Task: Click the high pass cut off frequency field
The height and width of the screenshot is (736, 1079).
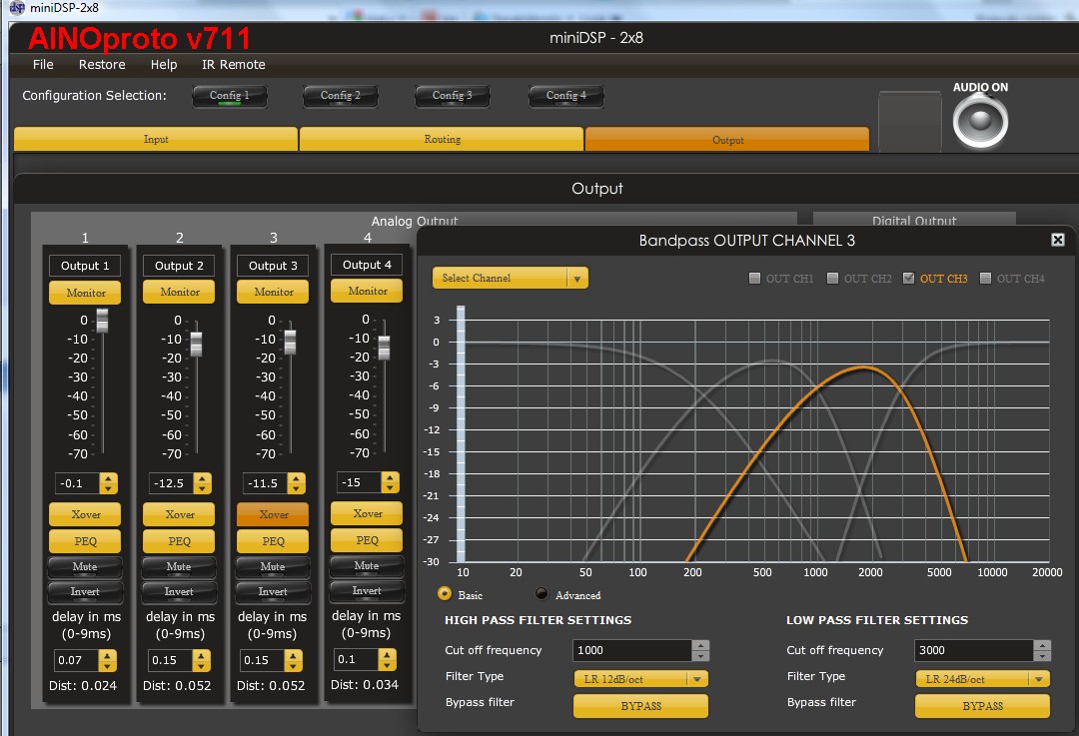Action: (631, 650)
